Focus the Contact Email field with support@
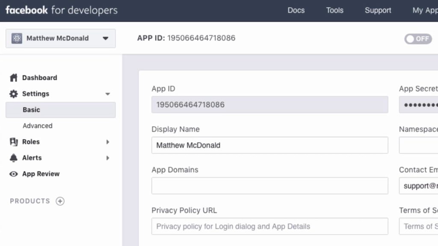 [418, 186]
